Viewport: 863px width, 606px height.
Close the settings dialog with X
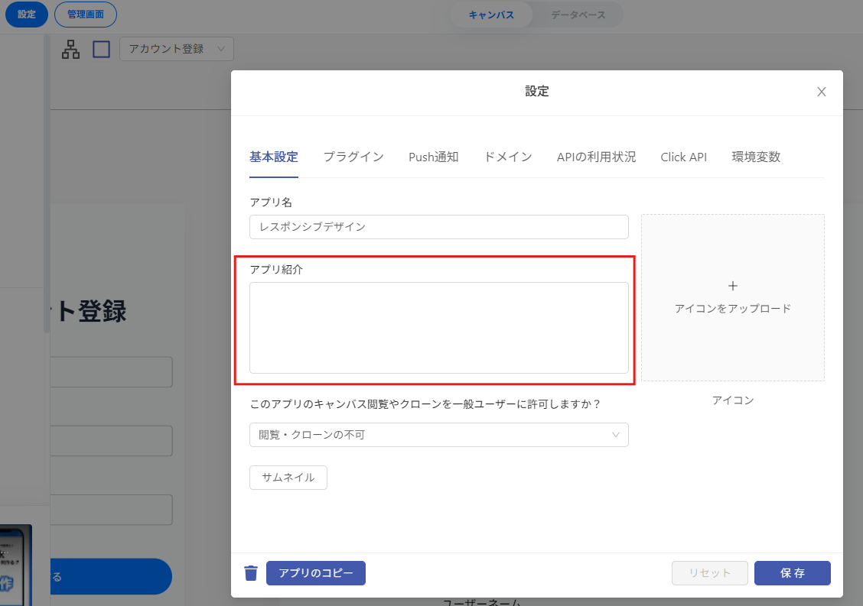822,92
